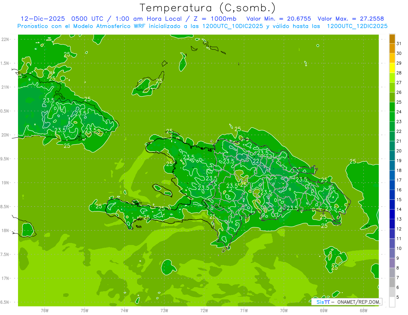Click the "68W" longitude axis label
Viewport: 408px width, 315px height.
pos(363,310)
